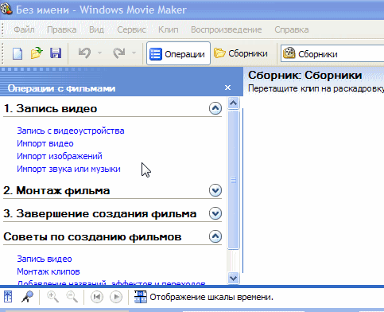Redo the last undone action
The image size is (384, 312).
119,53
